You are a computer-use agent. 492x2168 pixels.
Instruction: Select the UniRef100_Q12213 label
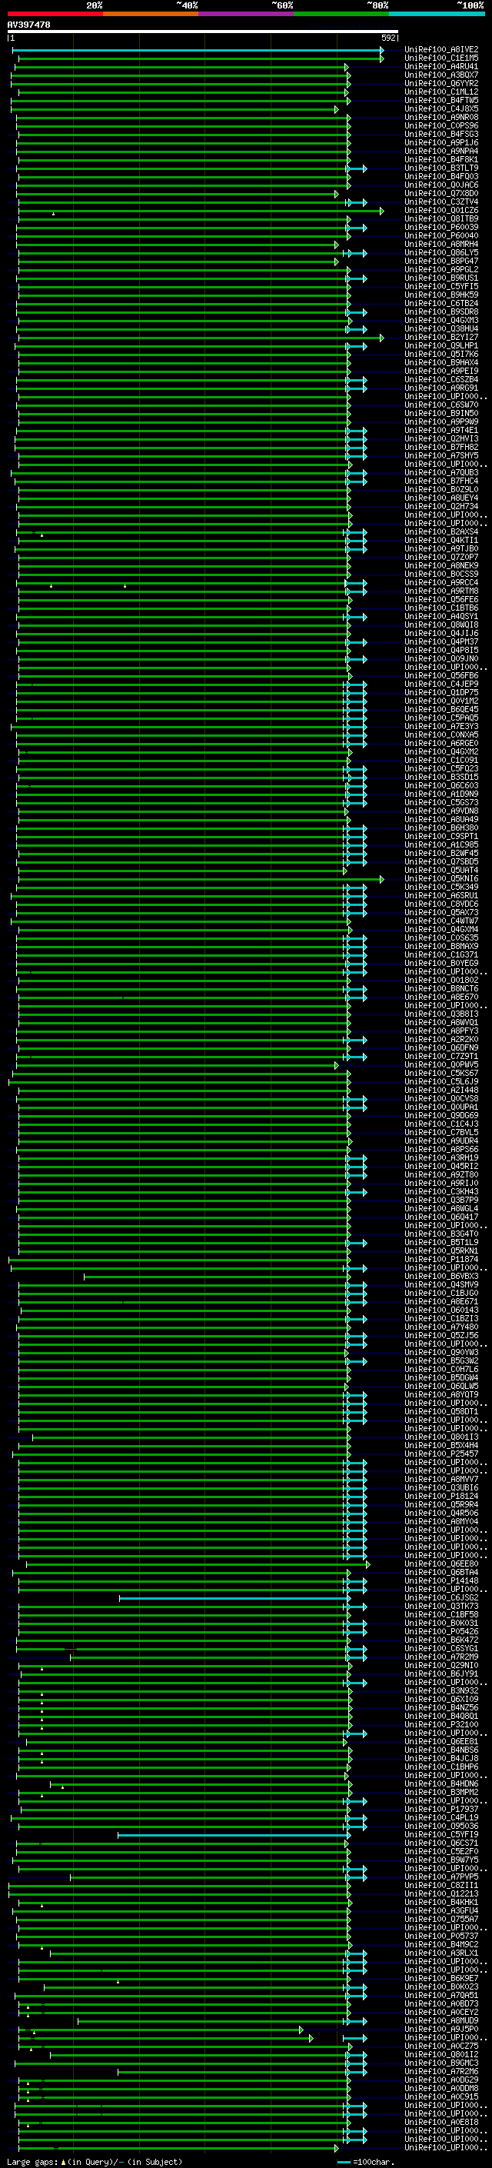pyautogui.click(x=441, y=1894)
